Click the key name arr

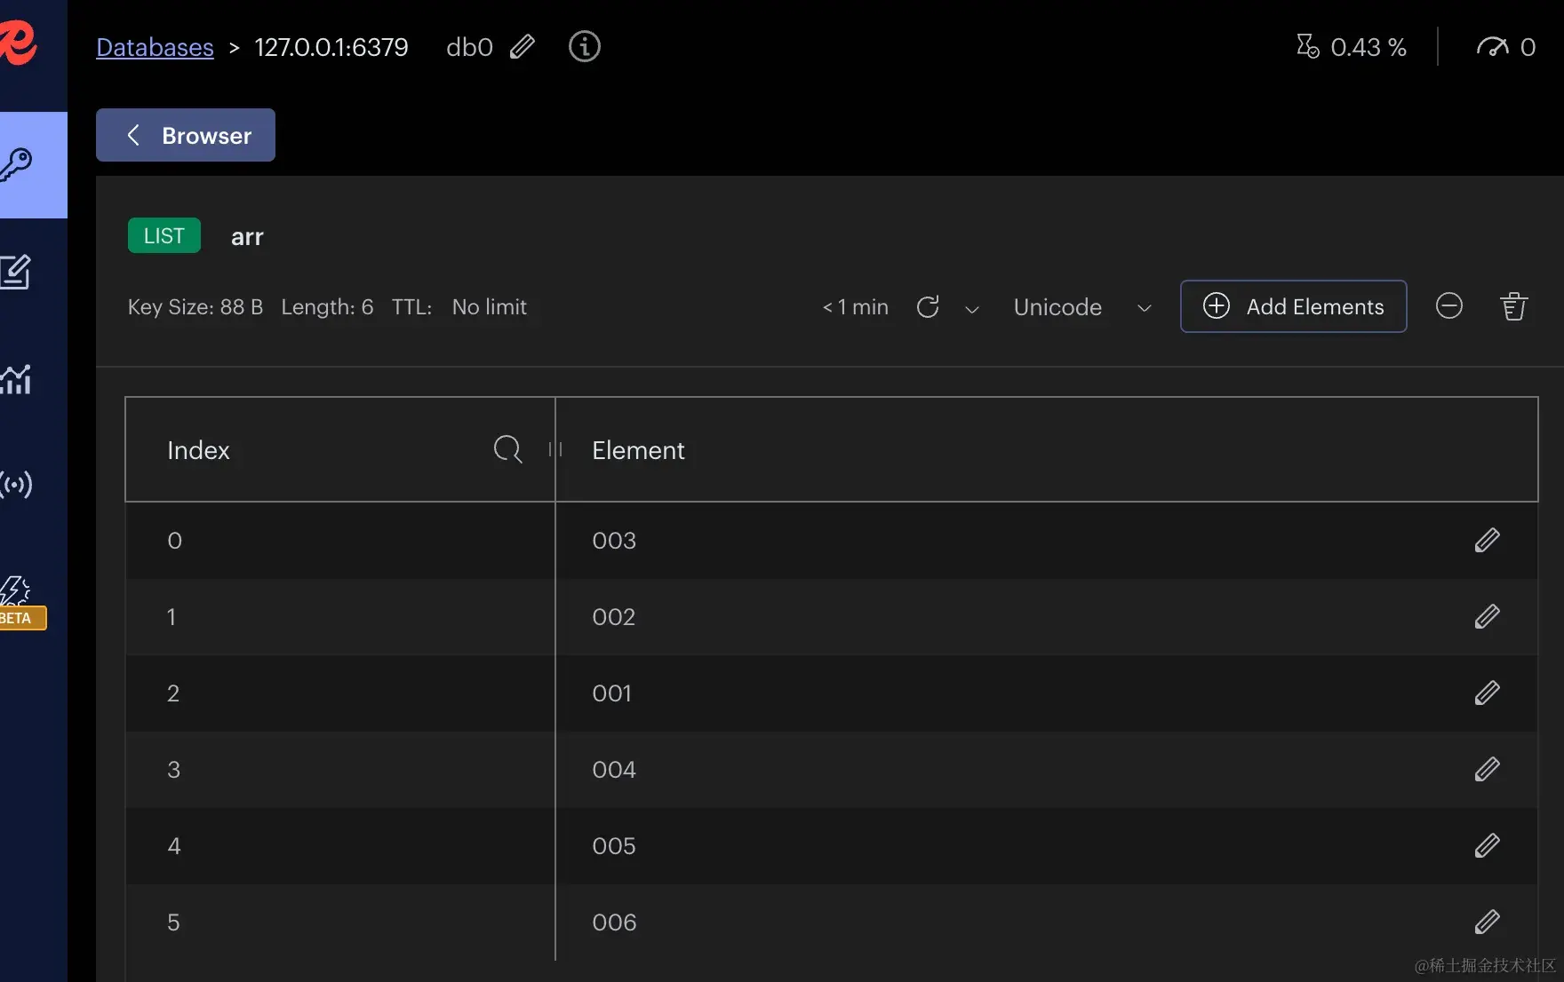pyautogui.click(x=247, y=236)
